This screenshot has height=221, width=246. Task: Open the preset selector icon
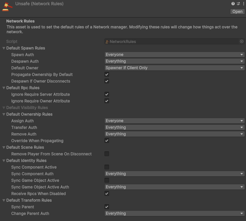coord(238,4)
